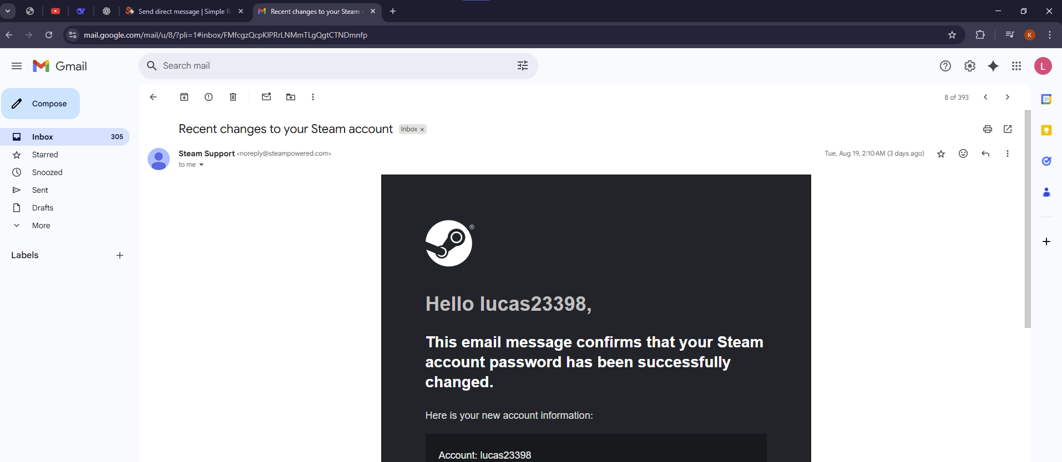Report this email as spam

tap(209, 97)
